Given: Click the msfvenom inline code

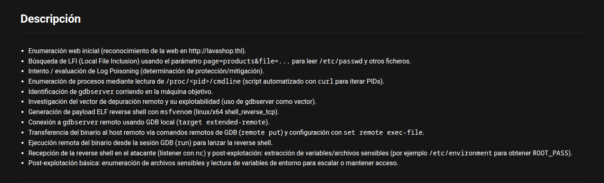Looking at the screenshot, I should click(x=176, y=112).
